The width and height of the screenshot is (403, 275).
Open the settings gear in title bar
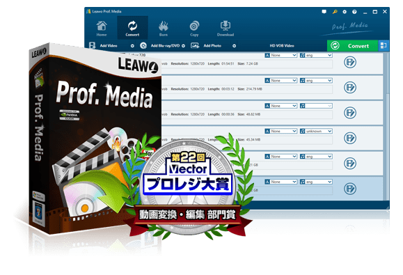point(345,12)
